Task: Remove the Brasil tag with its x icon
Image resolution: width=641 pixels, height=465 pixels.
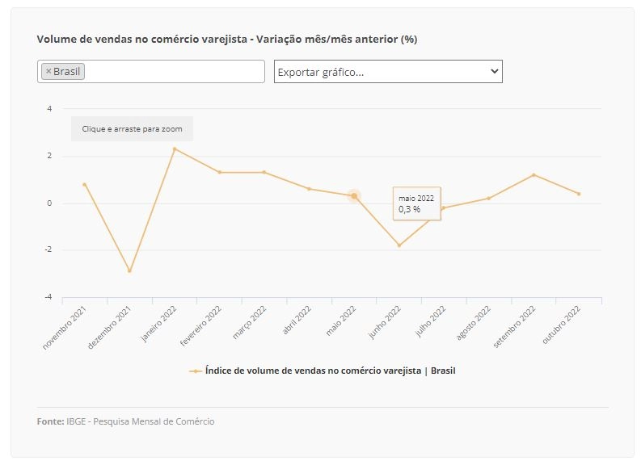Action: [x=48, y=71]
